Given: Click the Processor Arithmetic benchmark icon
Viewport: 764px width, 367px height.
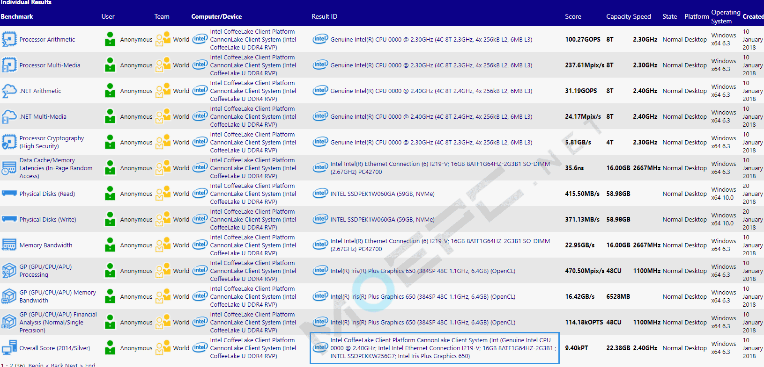Looking at the screenshot, I should [9, 39].
